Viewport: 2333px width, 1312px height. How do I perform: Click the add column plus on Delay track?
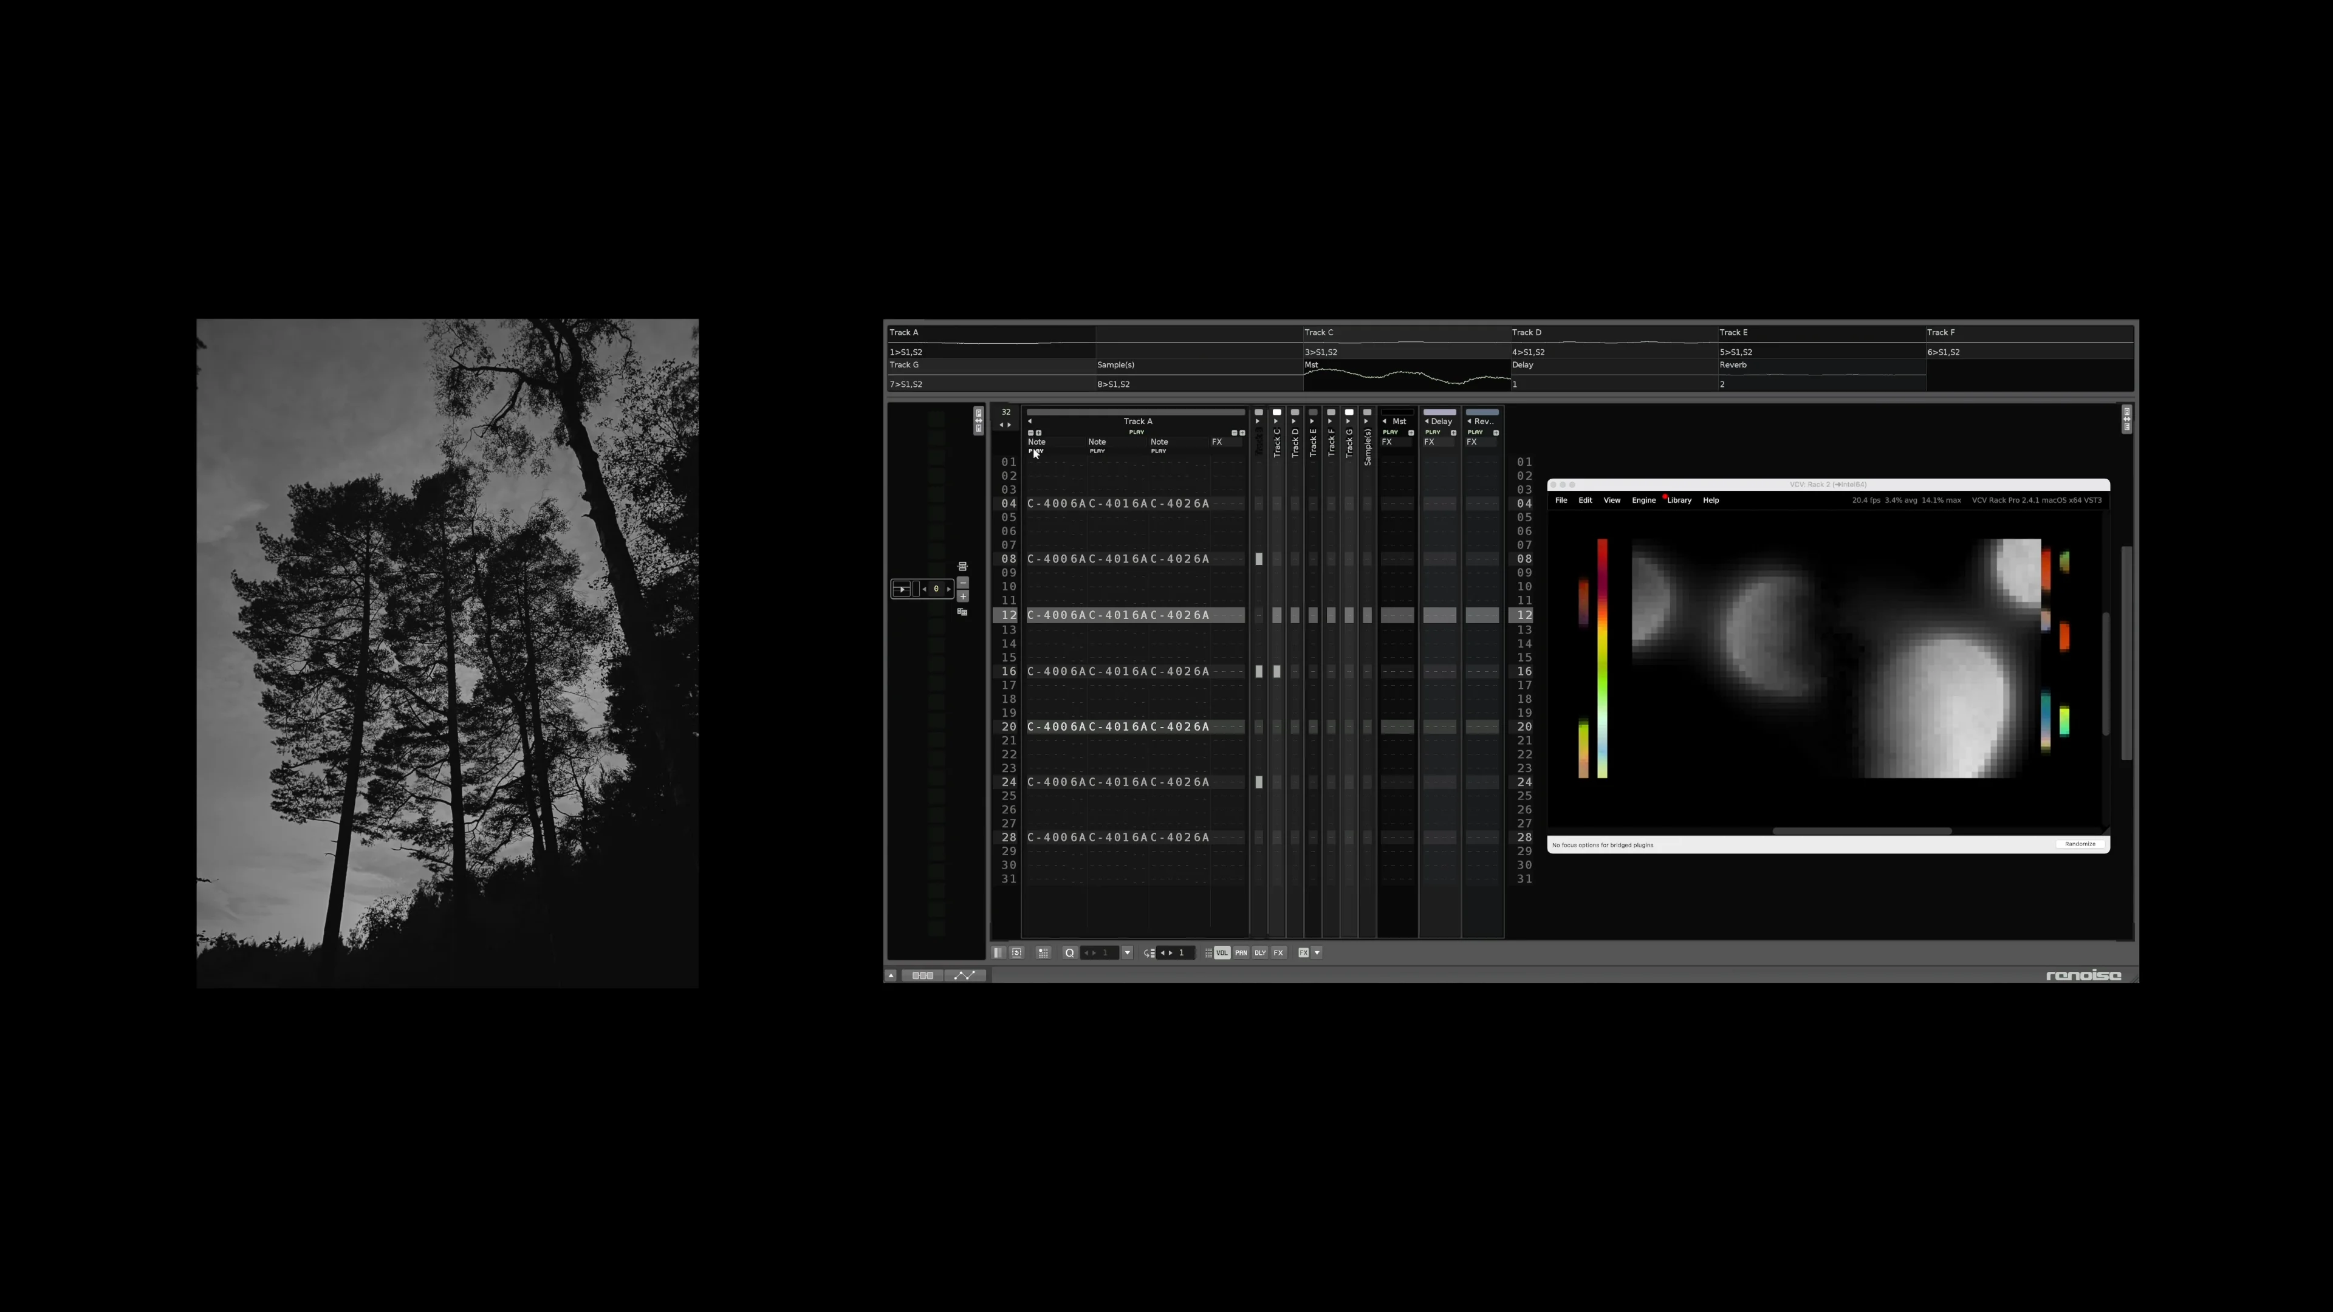1454,433
